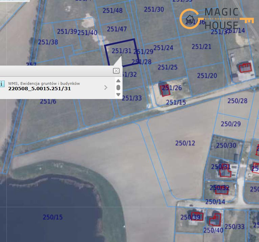Select parcel 251/24 on the map
The image size is (259, 242).
click(163, 48)
